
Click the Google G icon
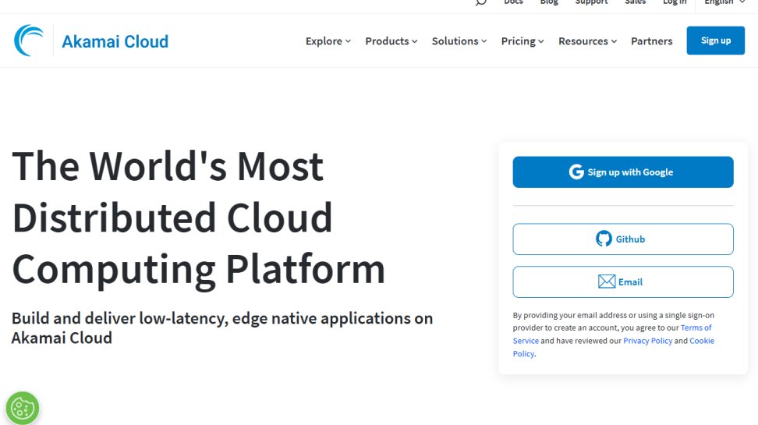pyautogui.click(x=576, y=172)
